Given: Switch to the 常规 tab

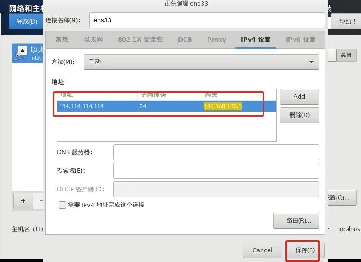Looking at the screenshot, I should pos(62,39).
